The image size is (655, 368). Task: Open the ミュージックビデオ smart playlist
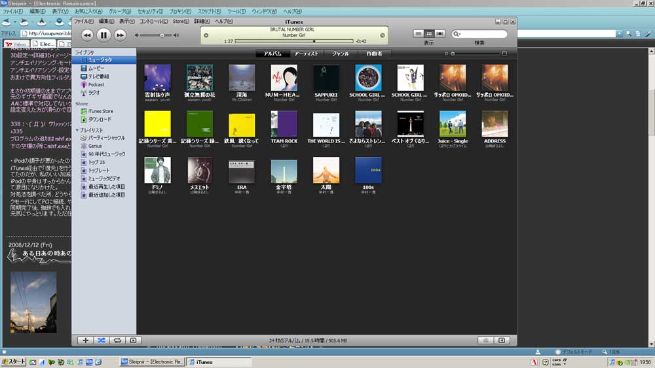[104, 178]
